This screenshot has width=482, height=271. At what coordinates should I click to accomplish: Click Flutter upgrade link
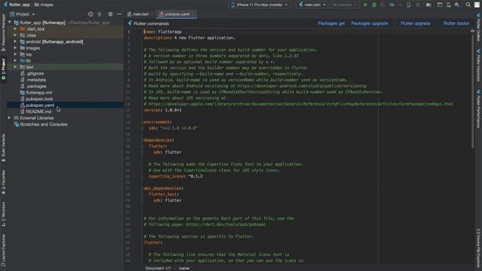415,23
